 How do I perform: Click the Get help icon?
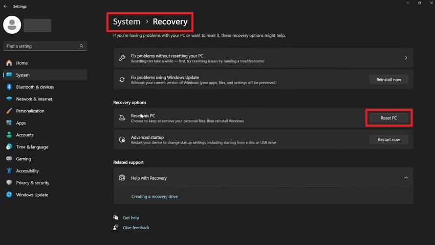click(116, 217)
